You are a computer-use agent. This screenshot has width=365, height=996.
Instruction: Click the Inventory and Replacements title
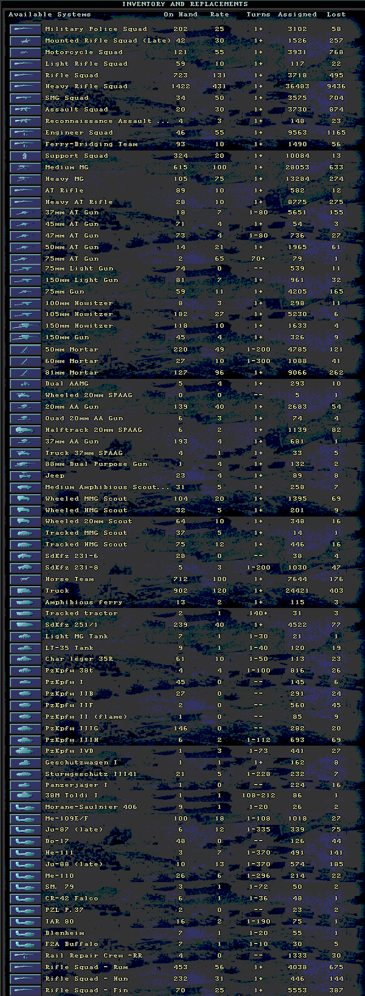pos(184,4)
